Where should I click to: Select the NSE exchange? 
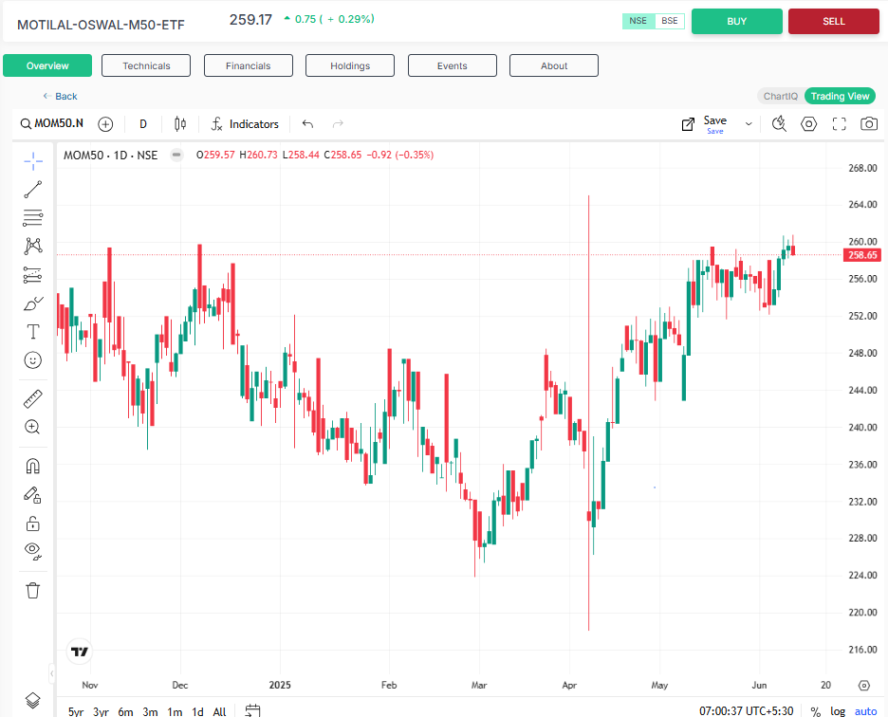638,21
